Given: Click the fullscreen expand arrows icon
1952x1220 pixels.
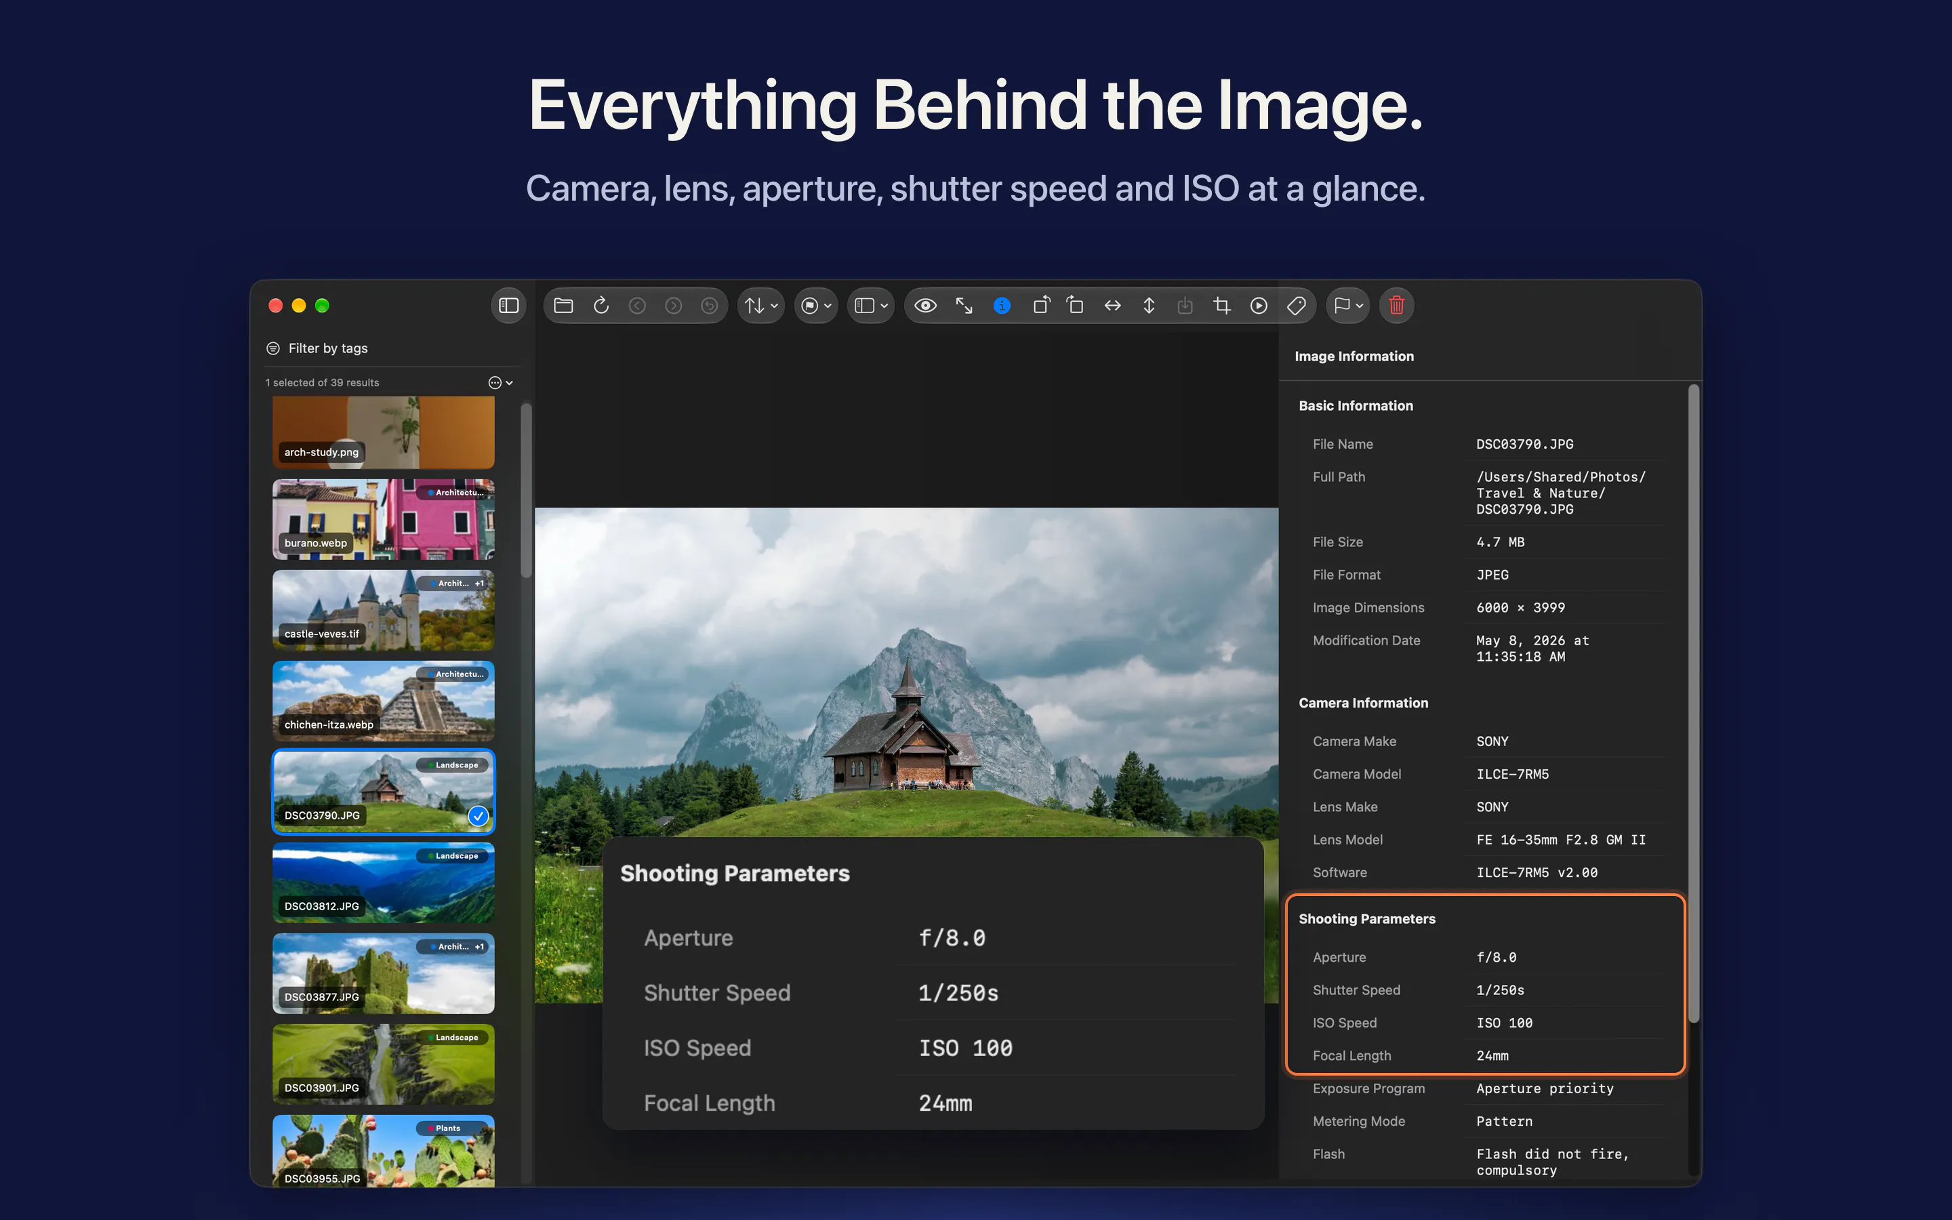Looking at the screenshot, I should (964, 306).
